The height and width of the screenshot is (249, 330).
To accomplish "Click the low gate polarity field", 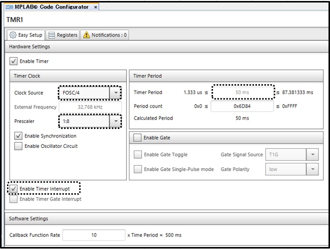I will point(286,169).
